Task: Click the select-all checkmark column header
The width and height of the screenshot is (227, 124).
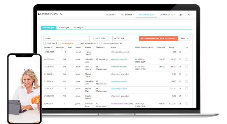Action: (187, 47)
